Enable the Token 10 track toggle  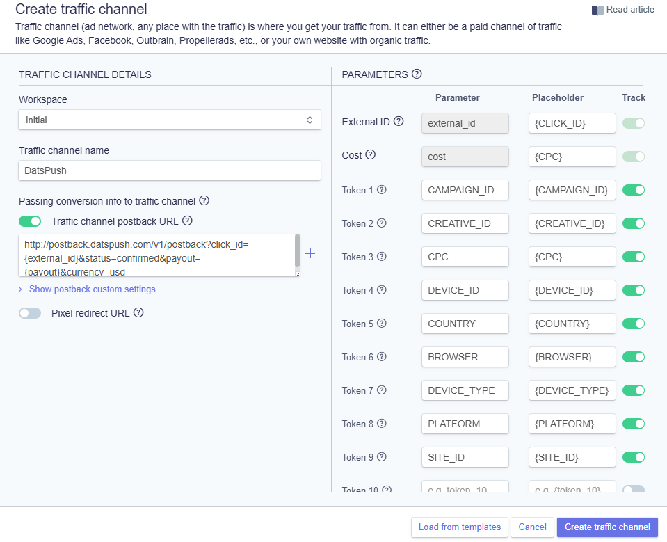634,490
